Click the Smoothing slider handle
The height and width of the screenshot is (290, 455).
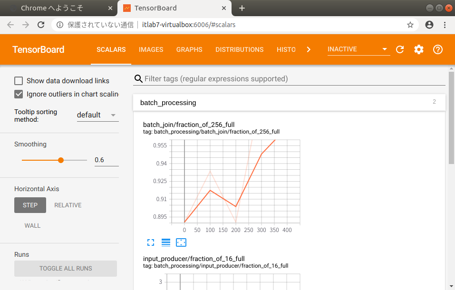click(x=61, y=160)
